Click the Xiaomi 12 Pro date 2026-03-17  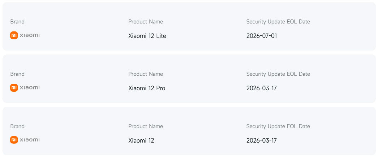tap(262, 88)
